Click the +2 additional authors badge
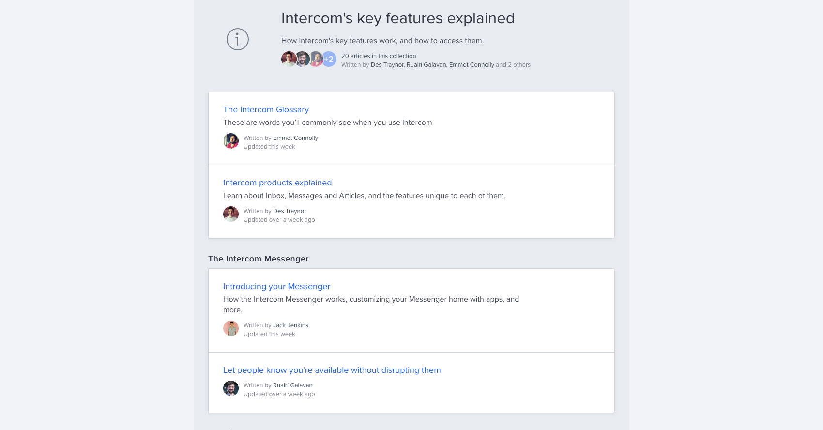 tap(329, 59)
